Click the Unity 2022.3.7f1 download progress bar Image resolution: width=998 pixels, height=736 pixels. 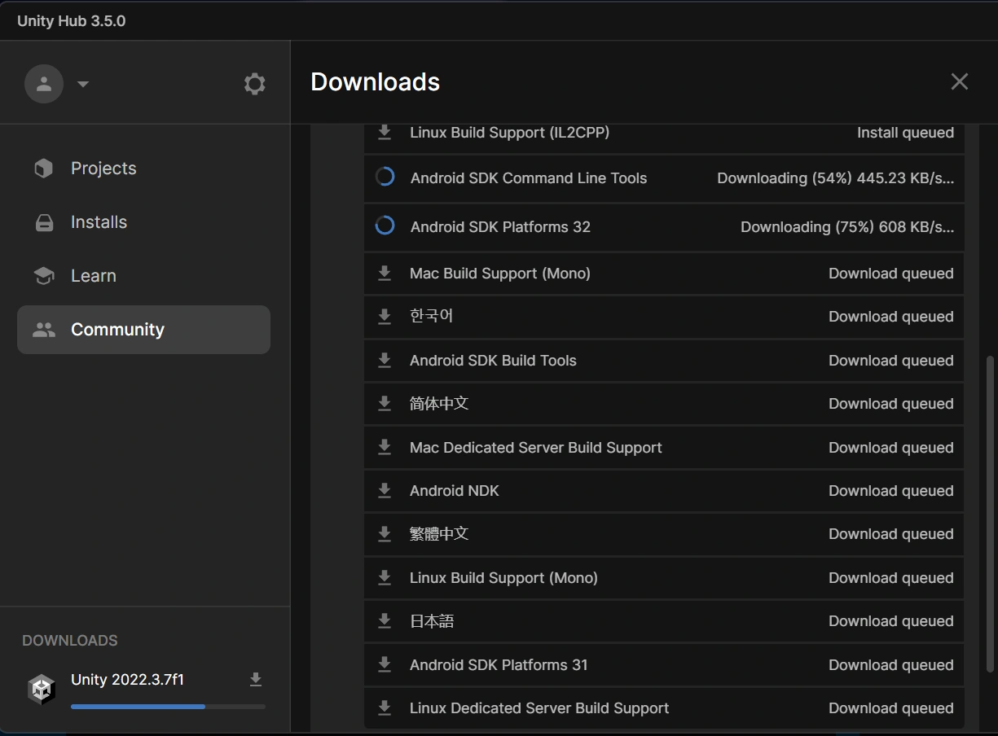168,707
